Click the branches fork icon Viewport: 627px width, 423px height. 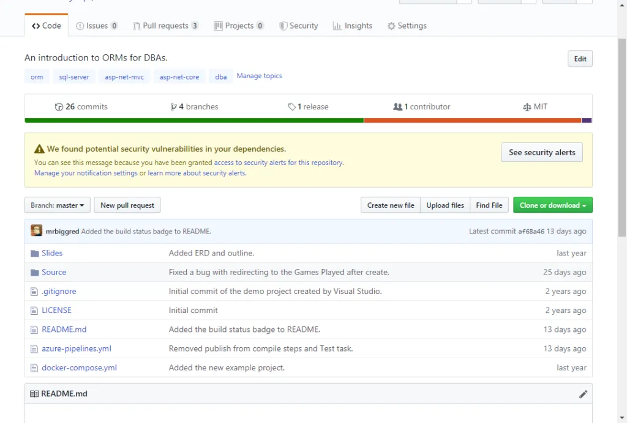point(173,107)
